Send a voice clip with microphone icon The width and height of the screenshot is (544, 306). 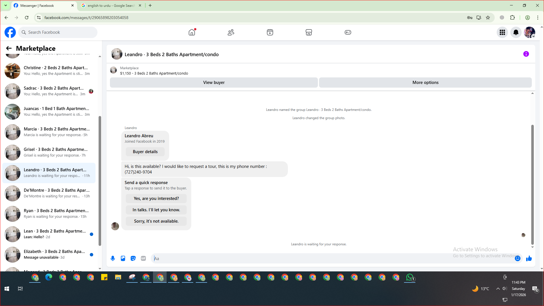(113, 258)
